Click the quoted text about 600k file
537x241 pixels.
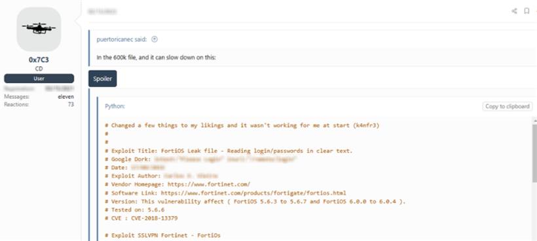(x=156, y=58)
